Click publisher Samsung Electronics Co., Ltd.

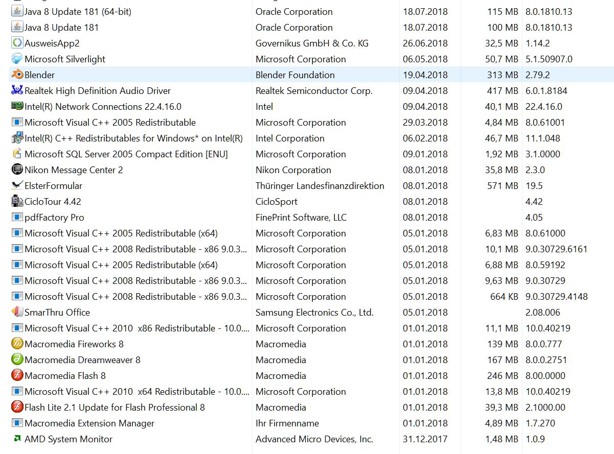pos(314,312)
